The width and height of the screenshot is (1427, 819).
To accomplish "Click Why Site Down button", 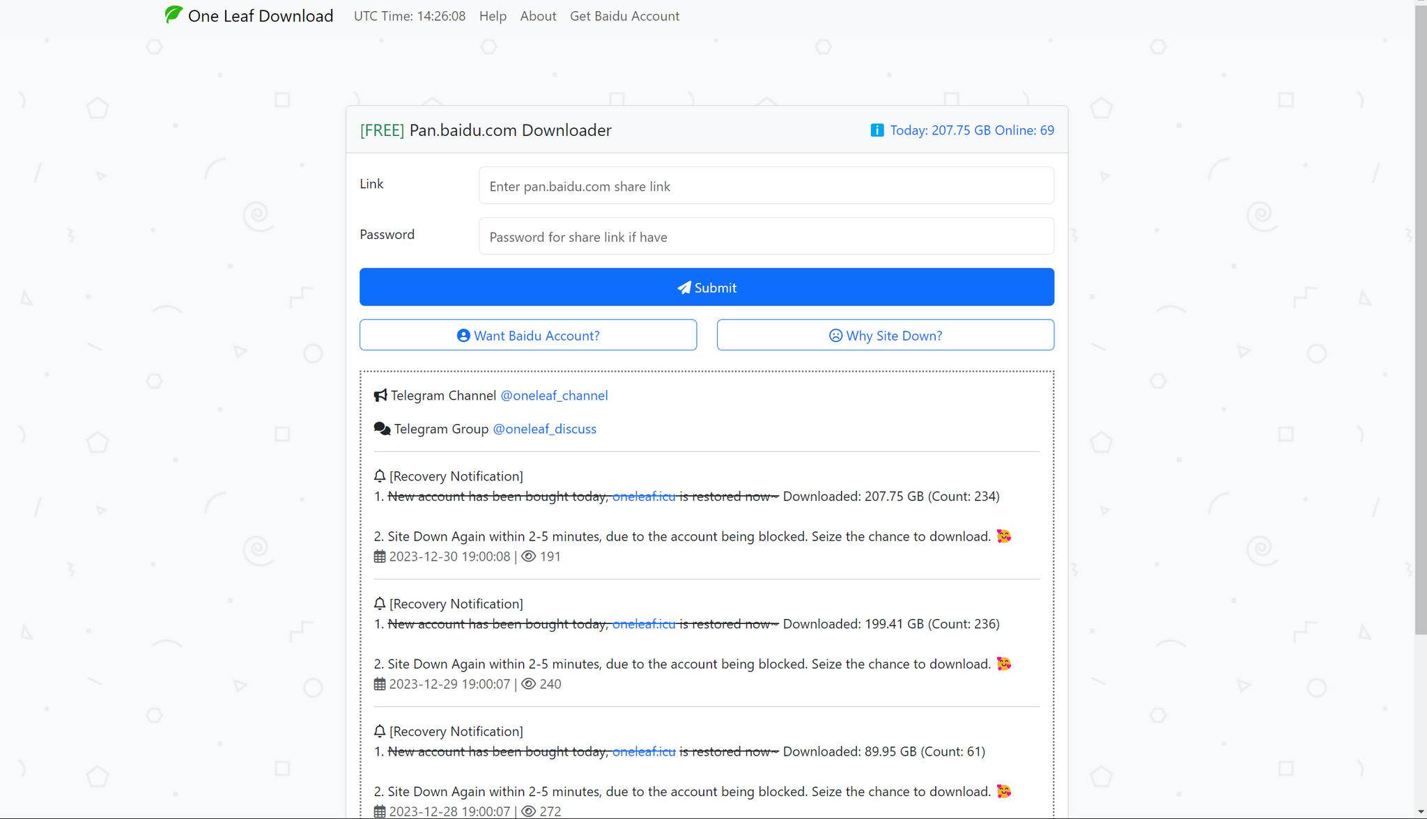I will tap(885, 334).
